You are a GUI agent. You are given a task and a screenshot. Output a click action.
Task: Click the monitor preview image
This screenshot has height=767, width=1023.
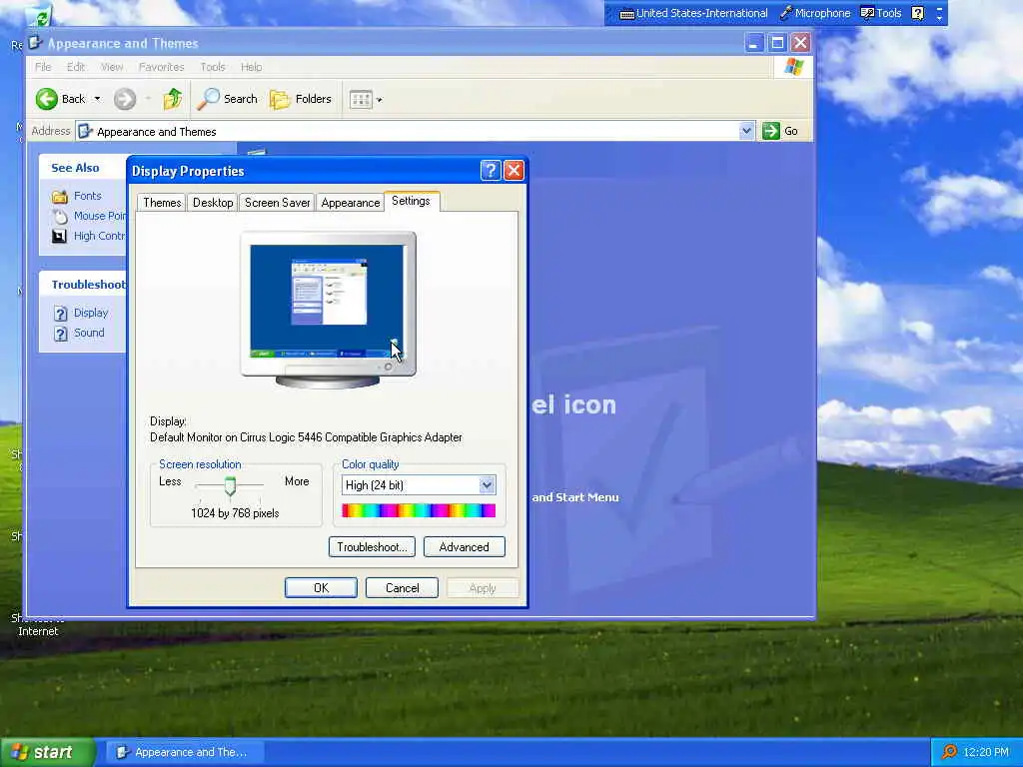point(328,310)
